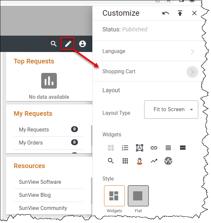Open the user account profile icon
Screen dimensions: 211x223
(83, 44)
